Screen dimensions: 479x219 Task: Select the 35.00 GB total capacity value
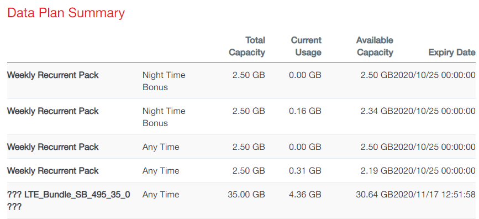246,194
